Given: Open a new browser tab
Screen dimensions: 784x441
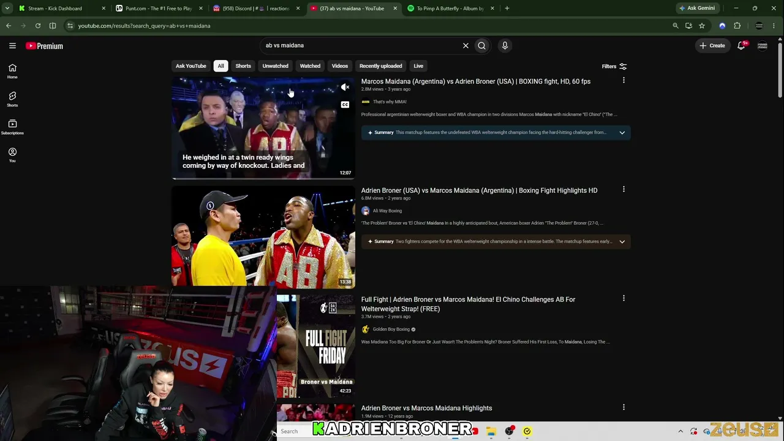Looking at the screenshot, I should (x=507, y=9).
